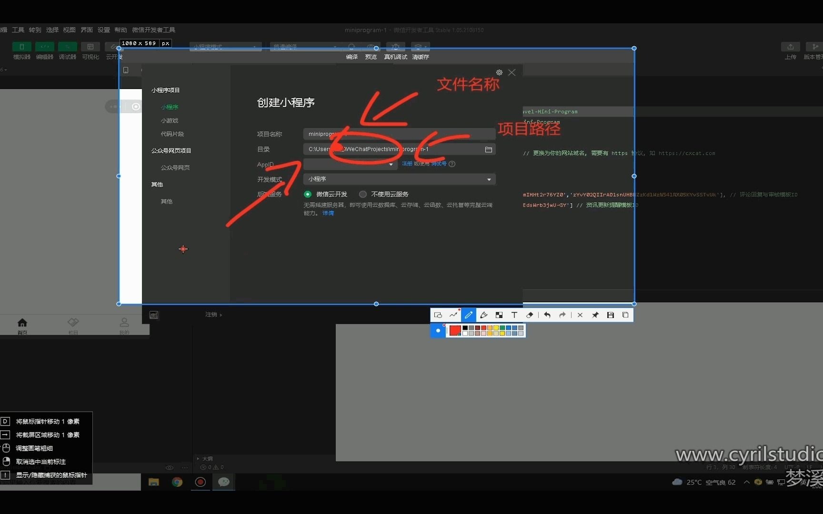Select the eraser tool
Screen dimensions: 823x514
tap(530, 315)
